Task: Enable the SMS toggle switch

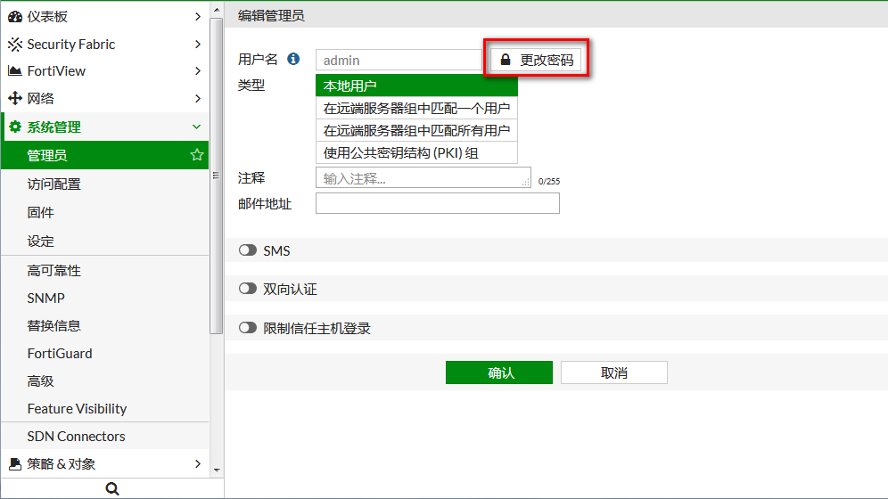Action: pyautogui.click(x=248, y=251)
